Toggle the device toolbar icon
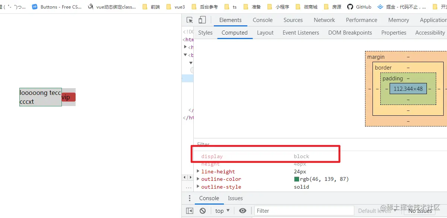The height and width of the screenshot is (218, 447). point(202,20)
